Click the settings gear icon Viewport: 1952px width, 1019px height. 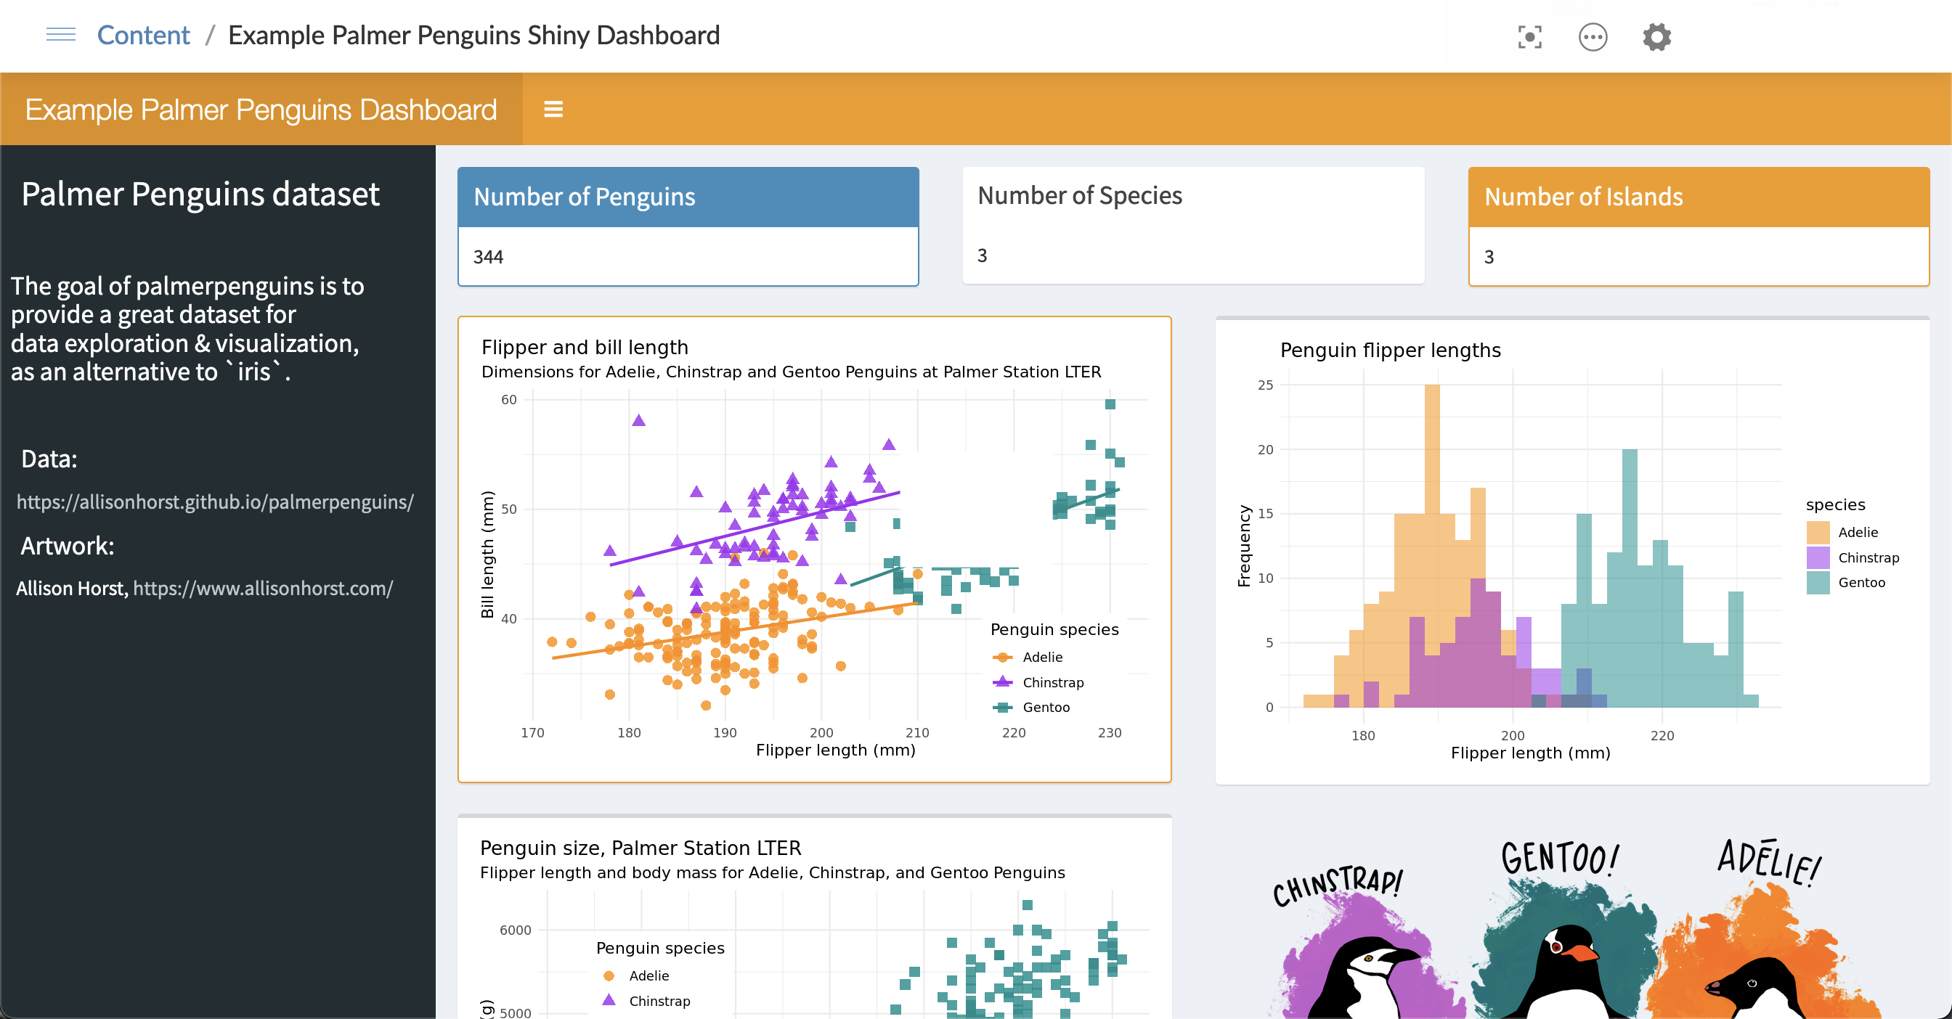(x=1658, y=35)
